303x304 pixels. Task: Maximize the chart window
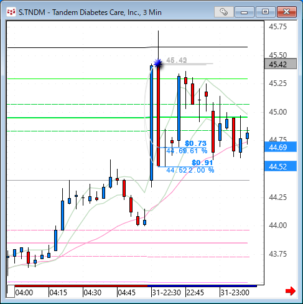coord(265,12)
